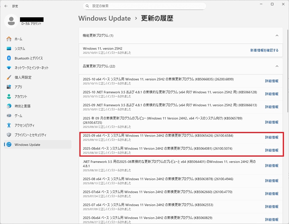Click the ゲーム controller icon
The height and width of the screenshot is (224, 289).
pyautogui.click(x=9, y=116)
